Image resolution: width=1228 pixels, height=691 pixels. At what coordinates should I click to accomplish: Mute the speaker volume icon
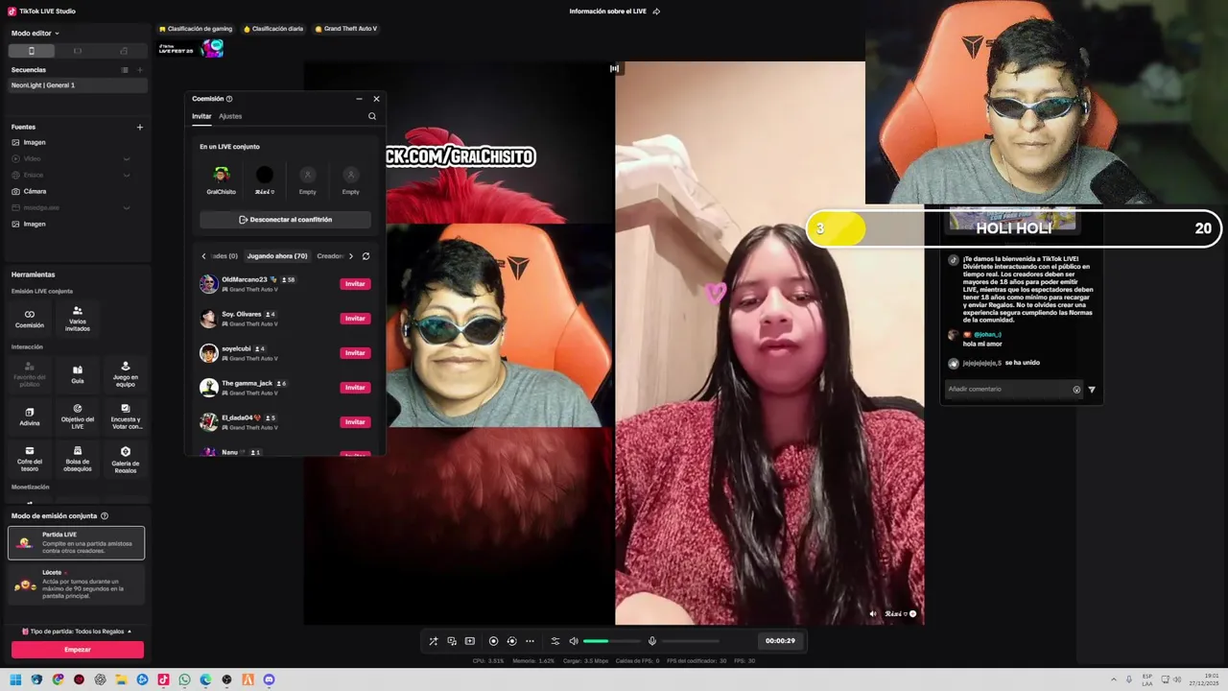pos(574,641)
